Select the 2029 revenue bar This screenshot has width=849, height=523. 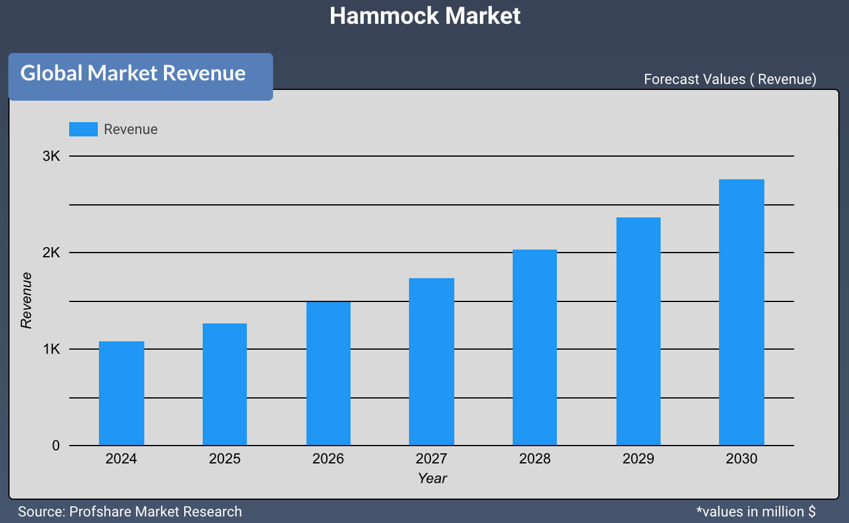(639, 331)
